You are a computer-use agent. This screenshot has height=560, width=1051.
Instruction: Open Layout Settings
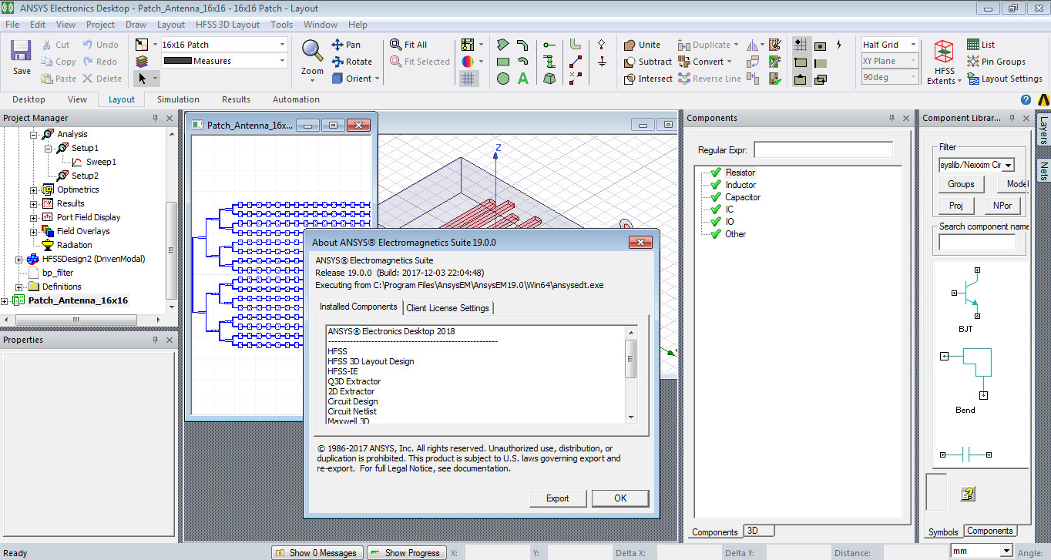1005,79
